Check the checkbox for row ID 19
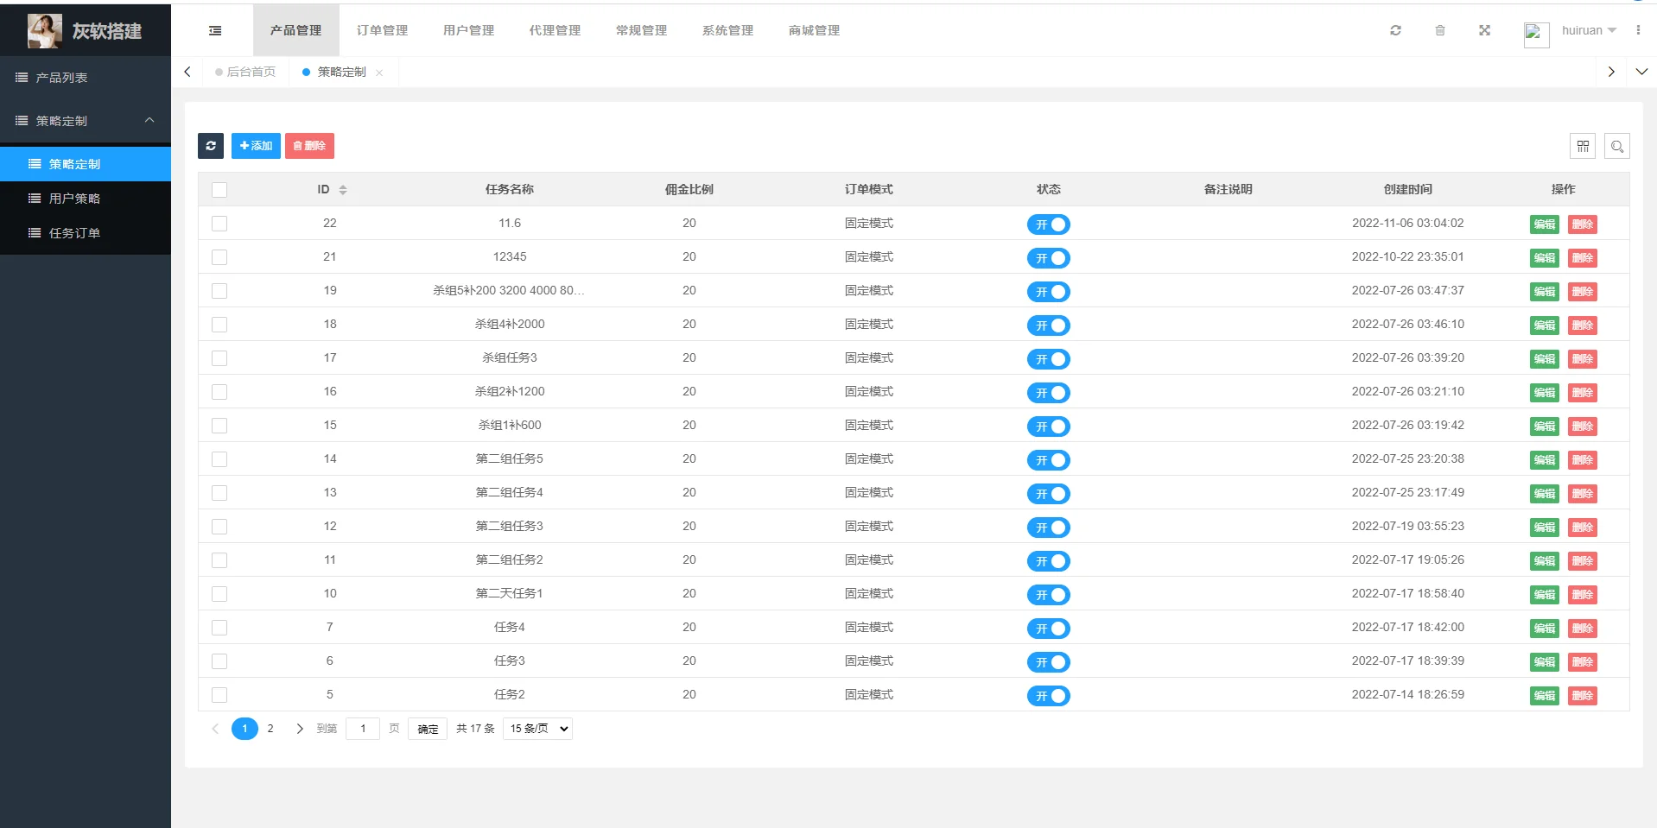Image resolution: width=1657 pixels, height=828 pixels. (219, 291)
